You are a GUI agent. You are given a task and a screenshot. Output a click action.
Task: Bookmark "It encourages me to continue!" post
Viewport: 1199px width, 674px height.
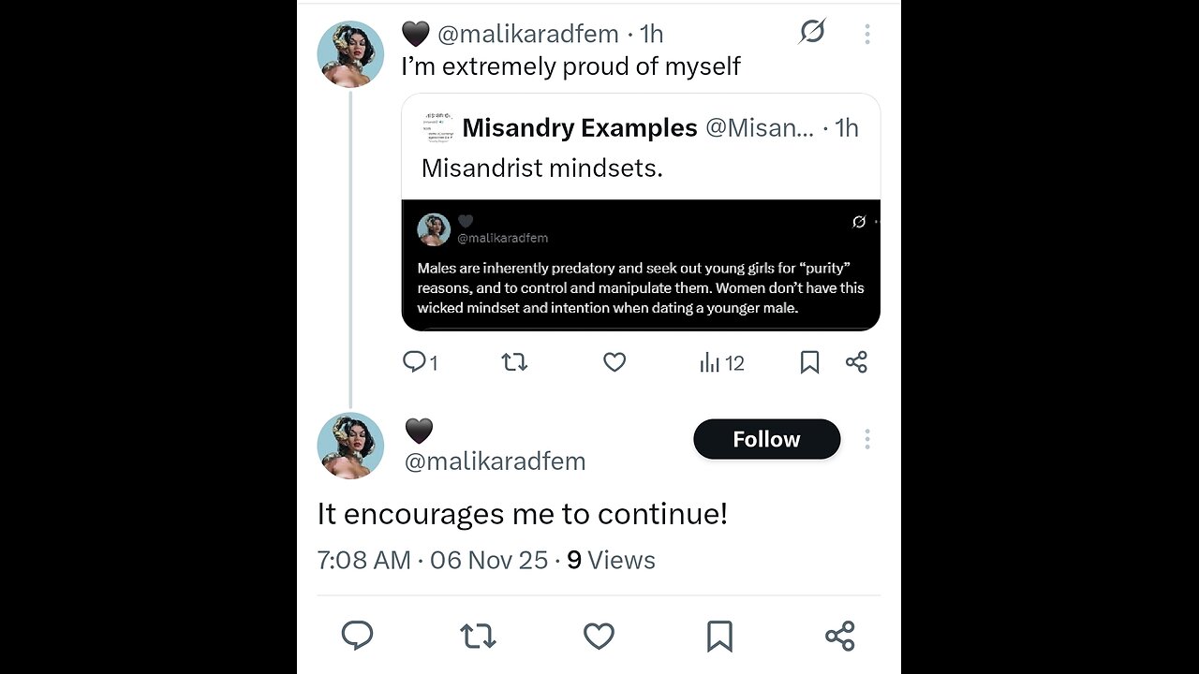pos(719,637)
